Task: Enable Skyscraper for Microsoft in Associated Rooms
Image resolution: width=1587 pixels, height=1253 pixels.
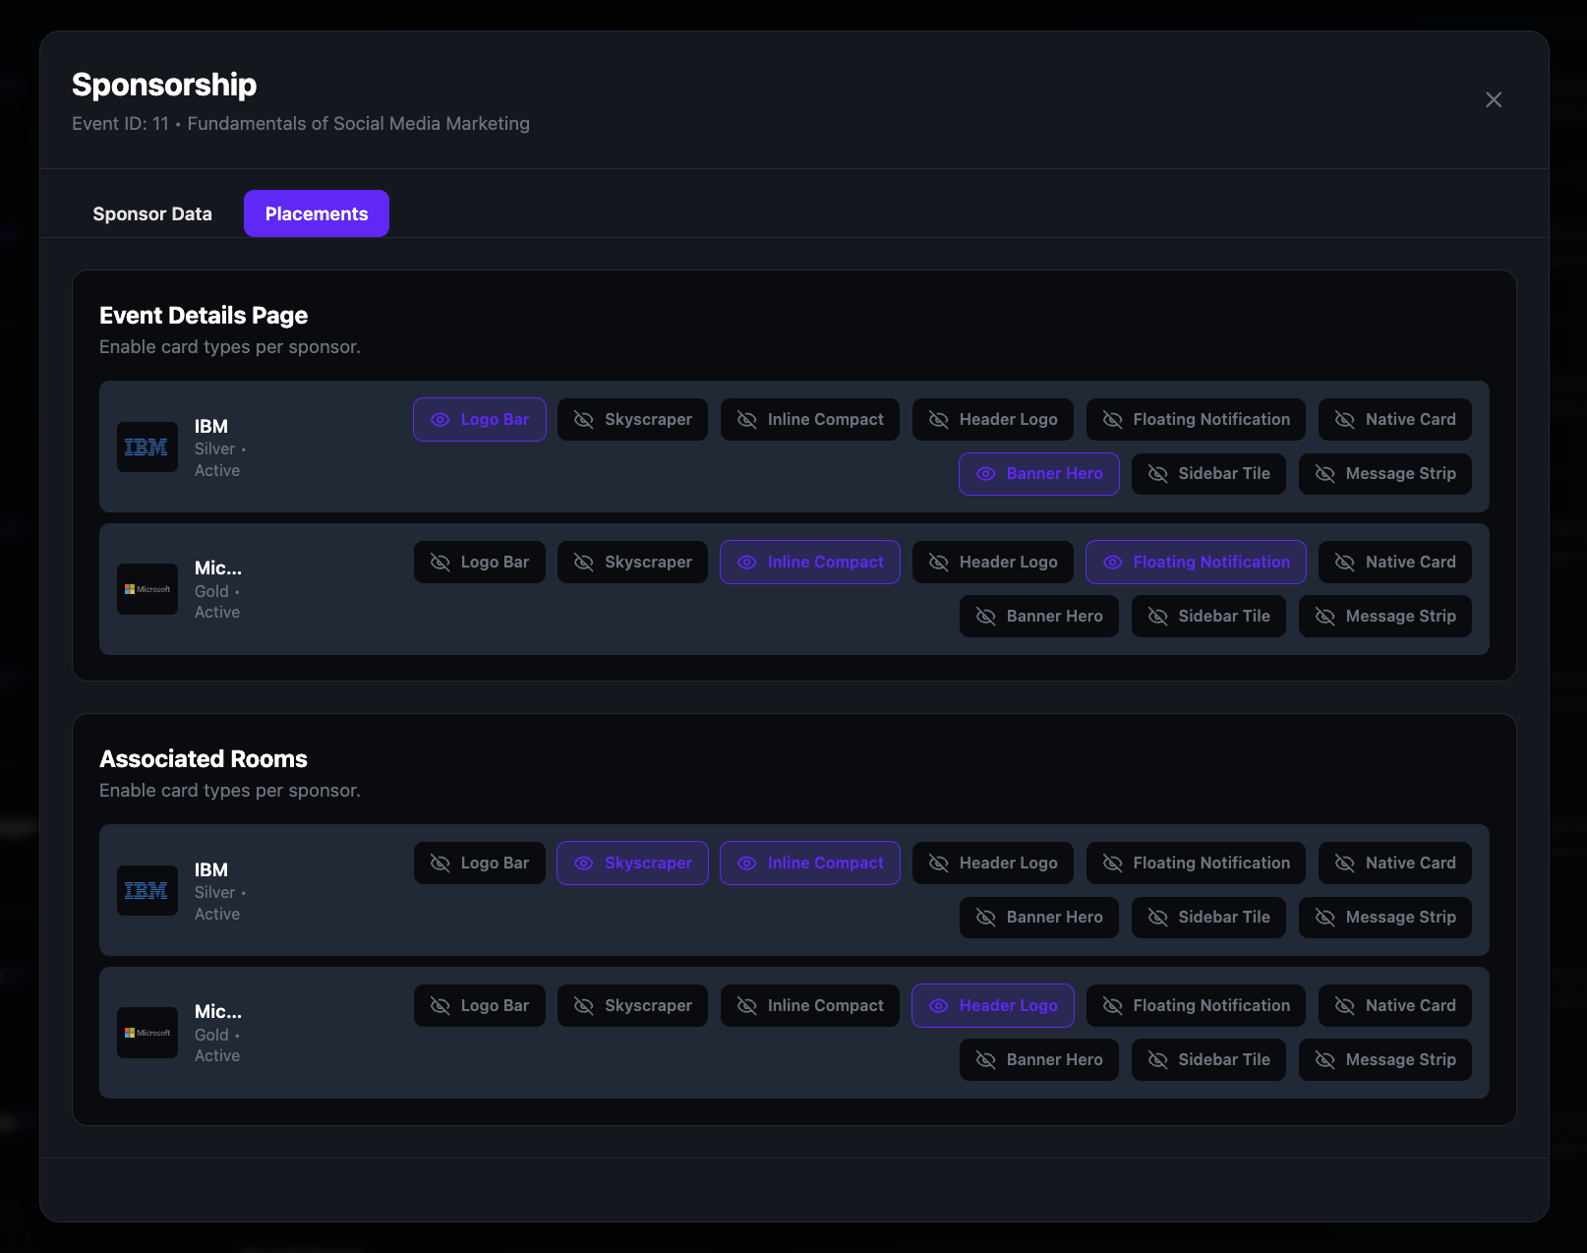Action: [x=632, y=1006]
